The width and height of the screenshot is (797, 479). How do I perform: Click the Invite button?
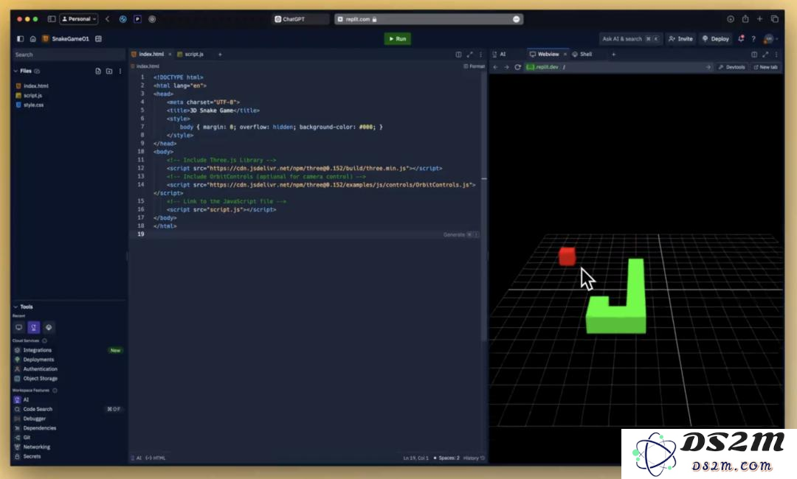[x=680, y=38]
